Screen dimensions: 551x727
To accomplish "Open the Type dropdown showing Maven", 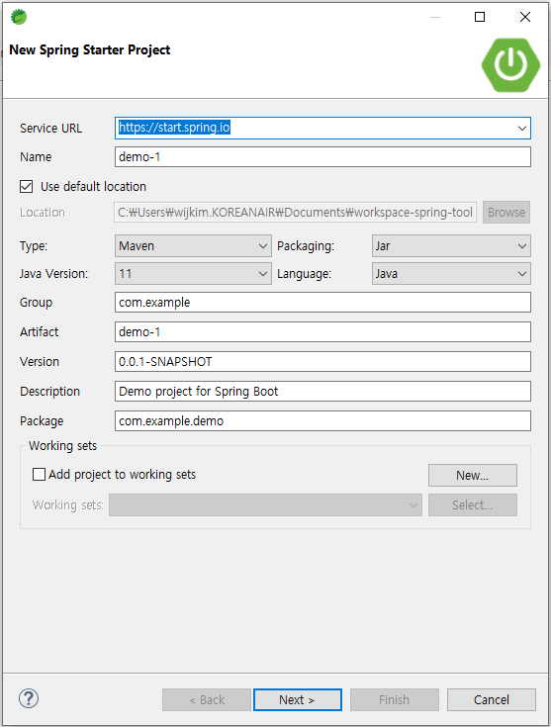I will coord(193,245).
